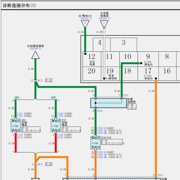Click the C140 link at ESP pin 2

[x=60, y=135]
